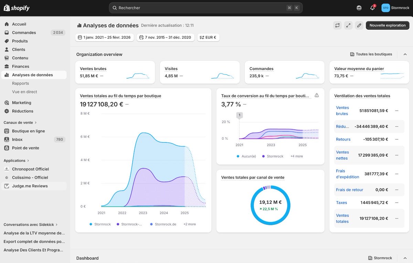
Task: Open comparison range 7 nov. 2015 – 31 déc. 2020
Action: point(166,37)
